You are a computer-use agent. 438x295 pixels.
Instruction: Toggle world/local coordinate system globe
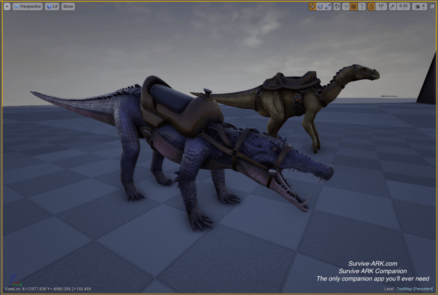pyautogui.click(x=337, y=6)
